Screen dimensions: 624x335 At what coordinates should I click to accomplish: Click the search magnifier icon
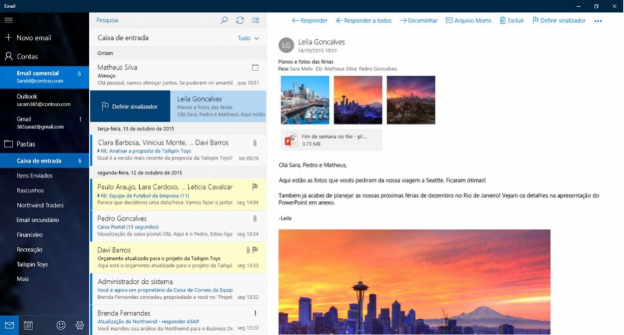click(x=224, y=20)
